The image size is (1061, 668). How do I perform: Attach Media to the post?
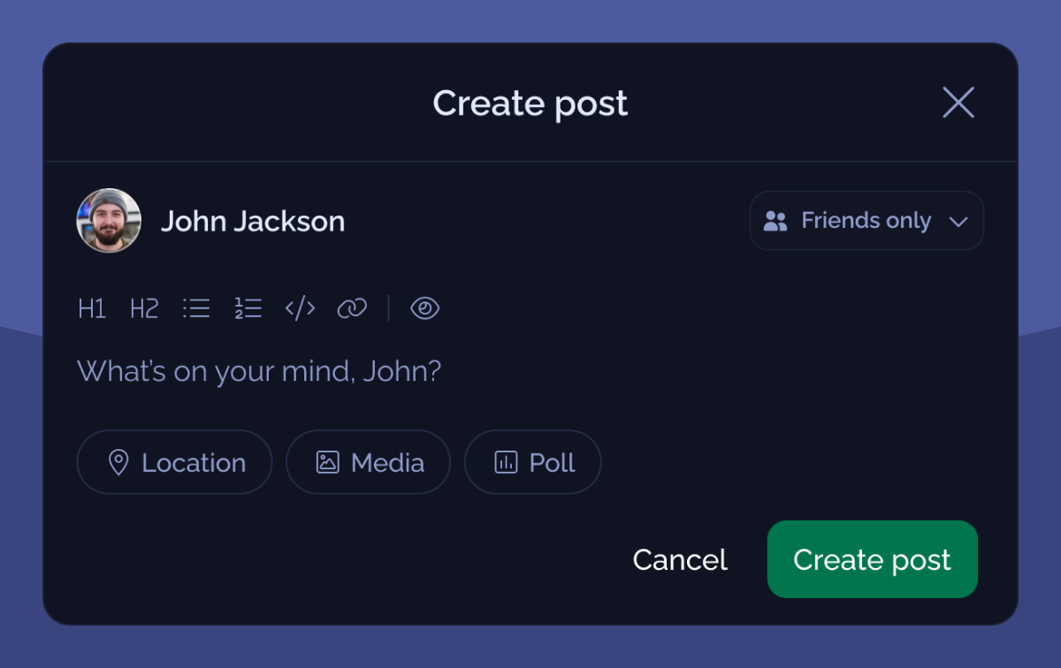coord(368,461)
